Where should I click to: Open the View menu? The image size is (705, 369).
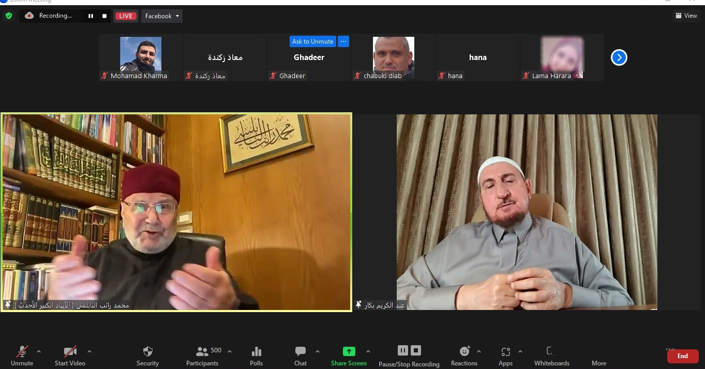pyautogui.click(x=686, y=16)
